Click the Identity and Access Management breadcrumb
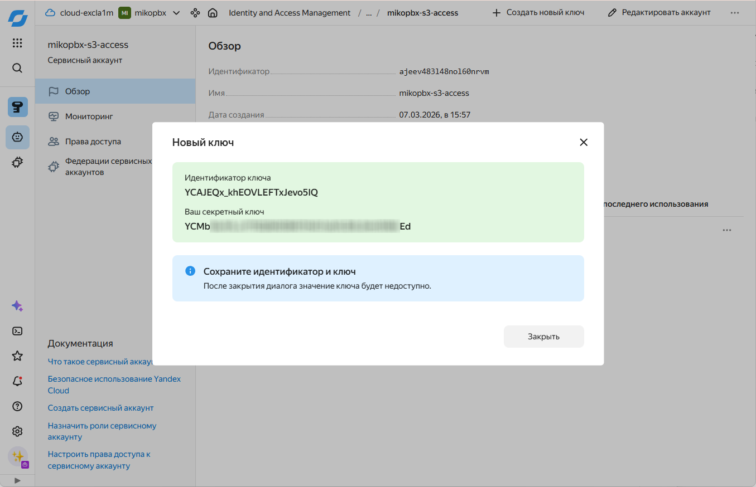The width and height of the screenshot is (756, 487). (x=290, y=13)
